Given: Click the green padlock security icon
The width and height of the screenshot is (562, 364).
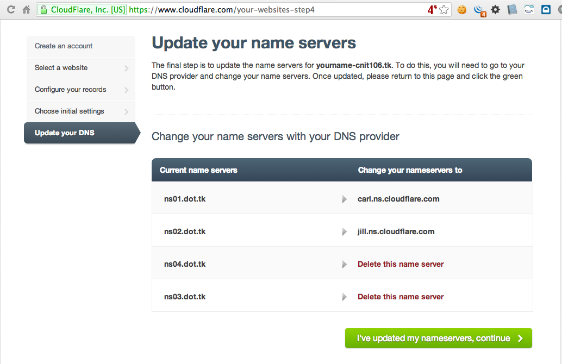Looking at the screenshot, I should click(43, 10).
